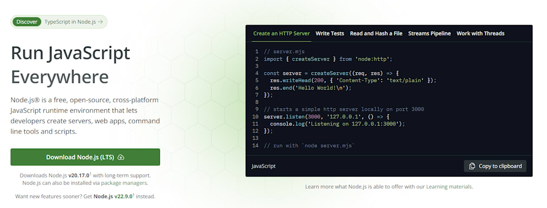Click the import createServer code line

pos(328,59)
